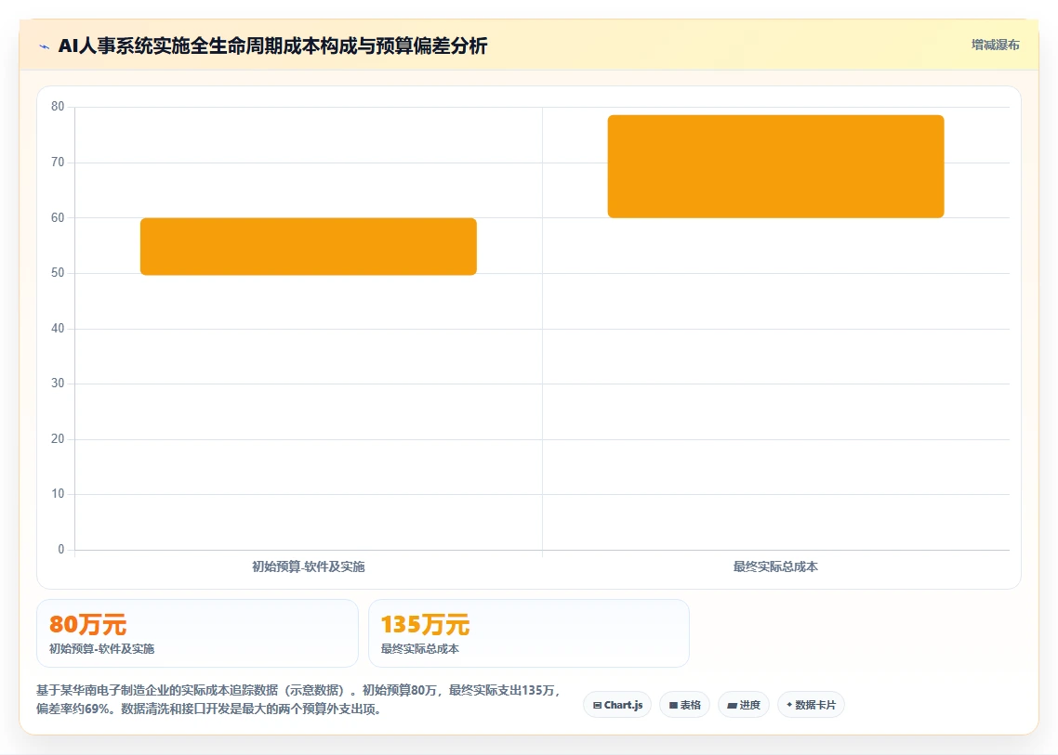
Task: Click y-axis value 40
Action: 58,329
